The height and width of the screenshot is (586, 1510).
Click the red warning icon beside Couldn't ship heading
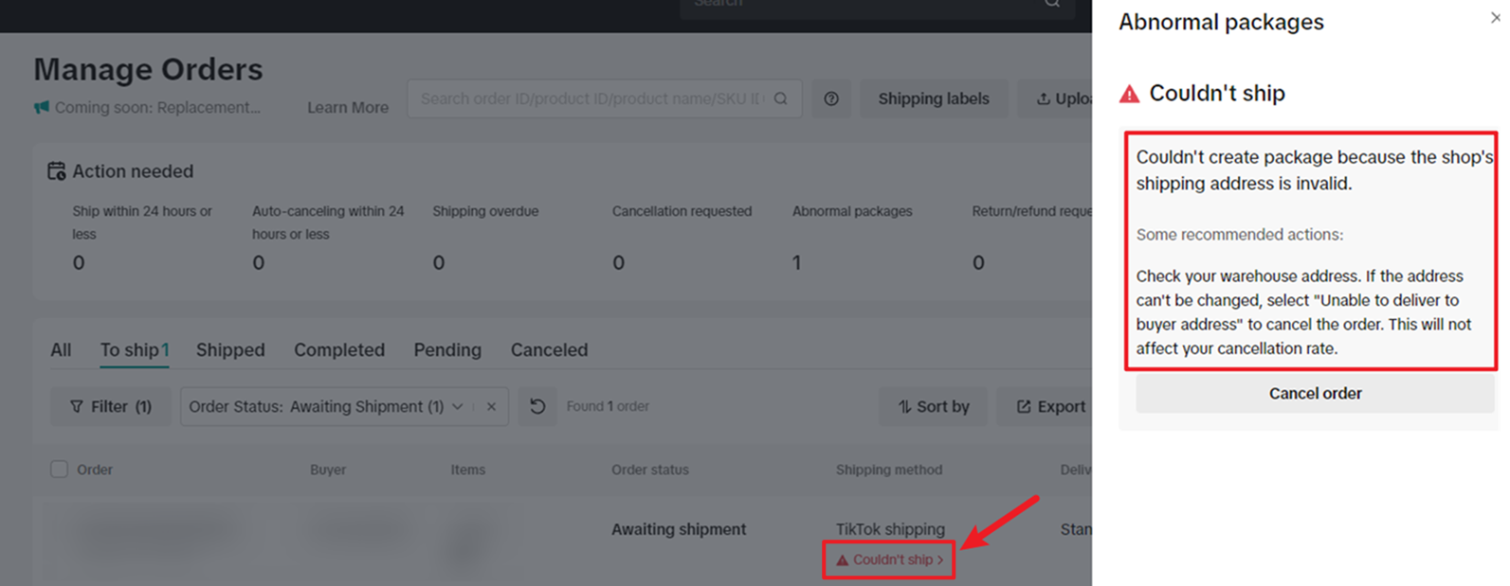(x=1130, y=94)
